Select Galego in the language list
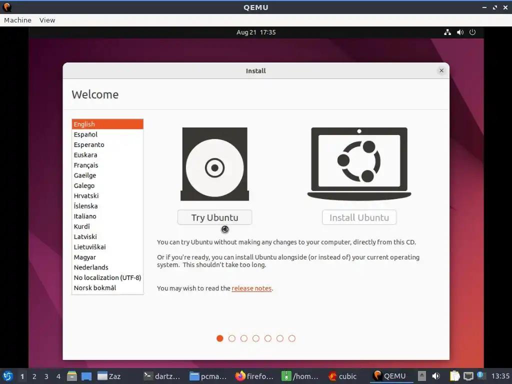Image resolution: width=512 pixels, height=384 pixels. point(107,185)
